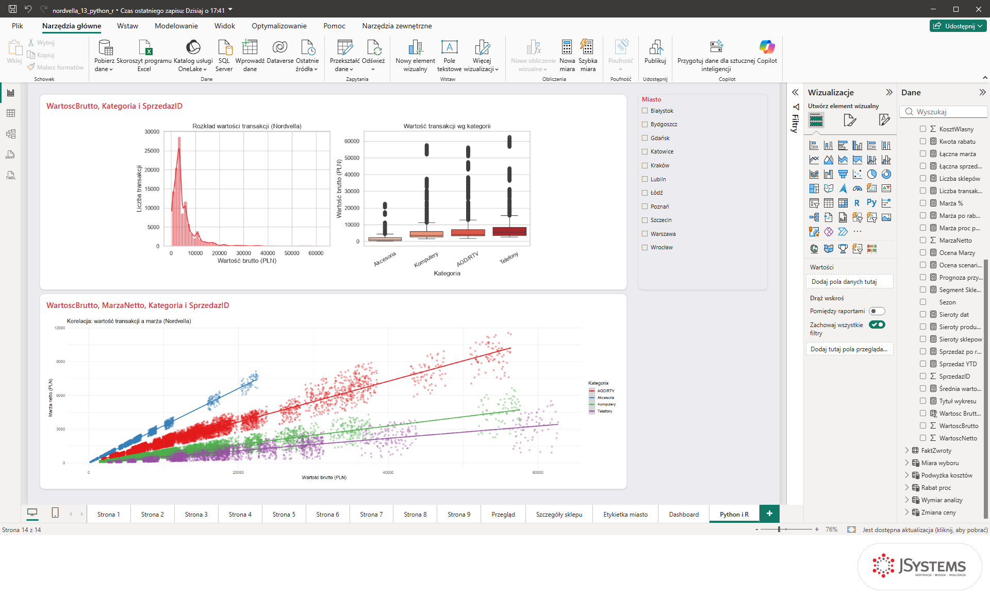The height and width of the screenshot is (598, 990).
Task: Click the Wyszukaj field search box
Action: [944, 112]
